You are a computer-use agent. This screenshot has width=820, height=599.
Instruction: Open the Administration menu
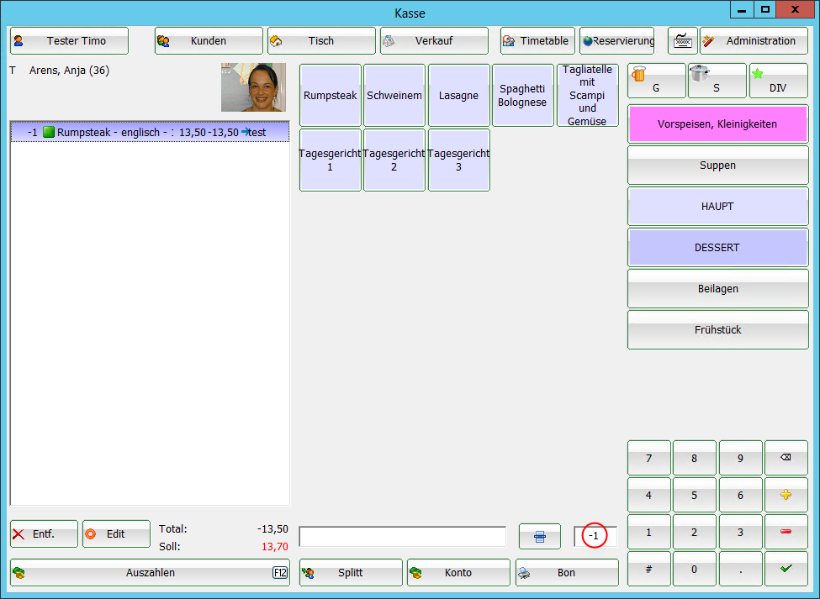click(754, 40)
